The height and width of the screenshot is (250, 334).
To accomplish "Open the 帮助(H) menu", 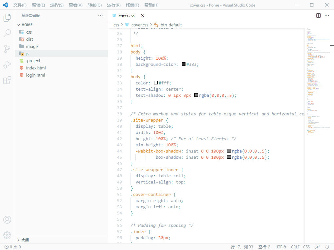I will pos(151,5).
